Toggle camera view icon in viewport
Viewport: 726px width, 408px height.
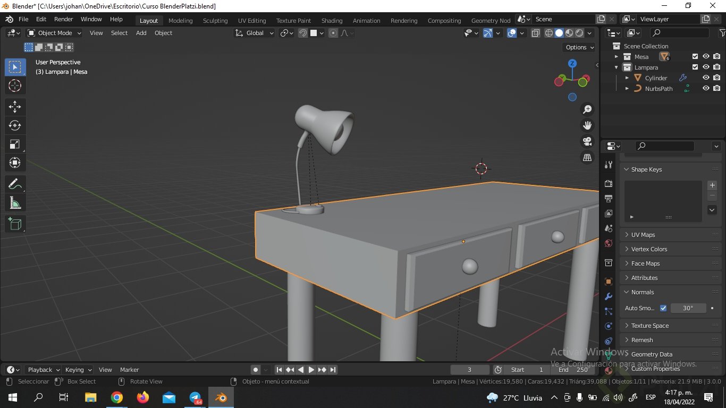point(587,141)
